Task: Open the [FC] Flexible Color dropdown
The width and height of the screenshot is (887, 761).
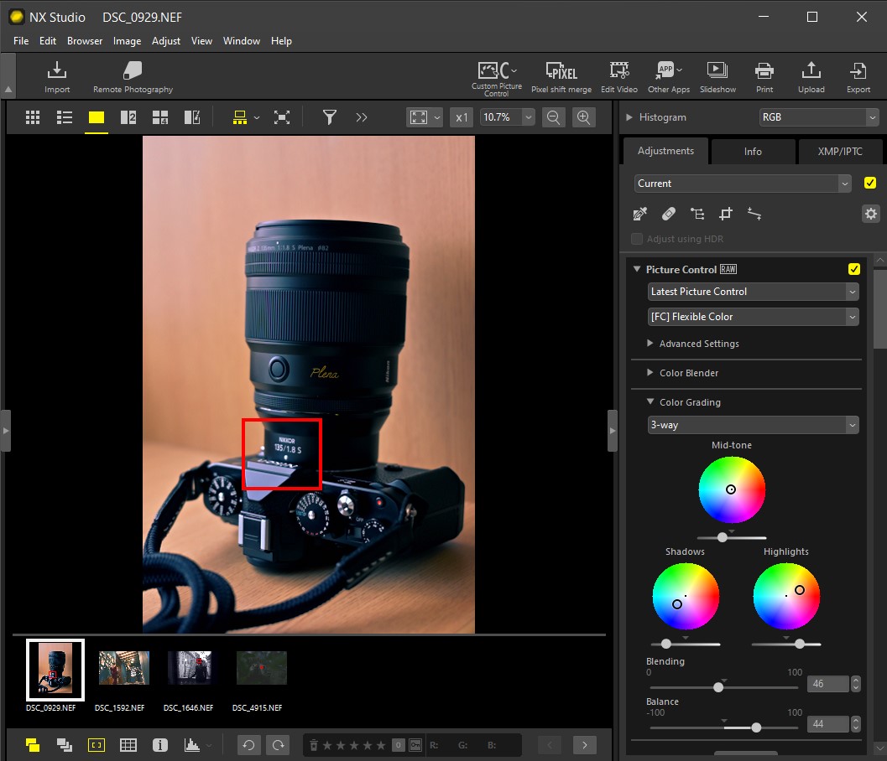Action: point(752,317)
